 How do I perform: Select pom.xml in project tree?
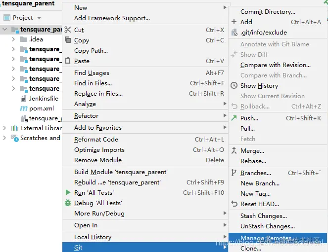point(42,108)
